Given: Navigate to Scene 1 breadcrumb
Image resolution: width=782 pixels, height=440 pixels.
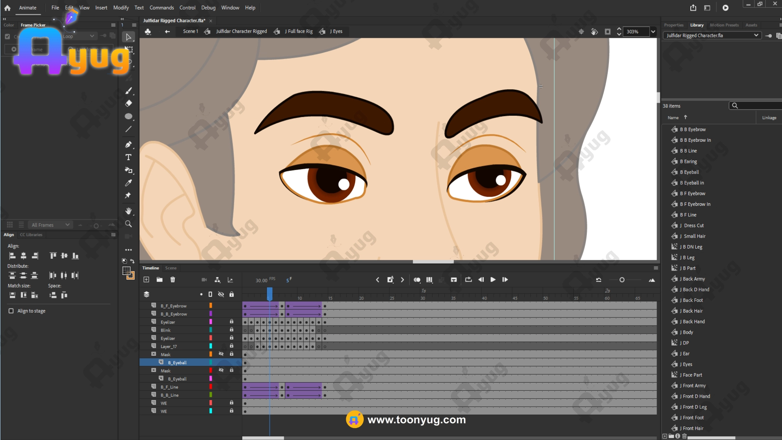Looking at the screenshot, I should (x=190, y=31).
